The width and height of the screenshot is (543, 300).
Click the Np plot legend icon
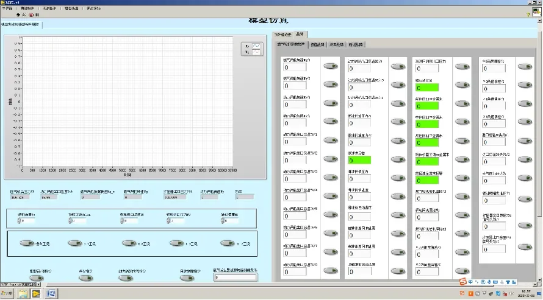(256, 46)
